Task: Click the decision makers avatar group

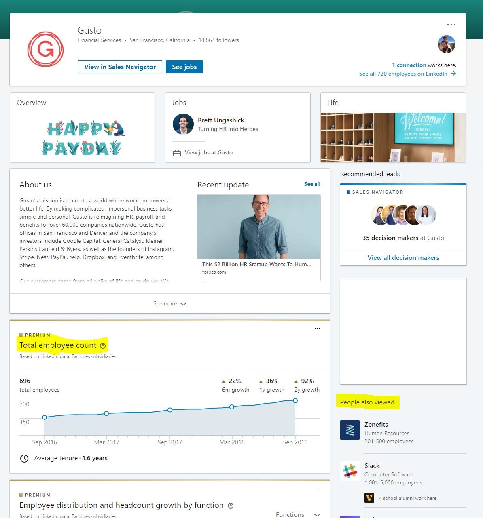Action: tap(403, 215)
